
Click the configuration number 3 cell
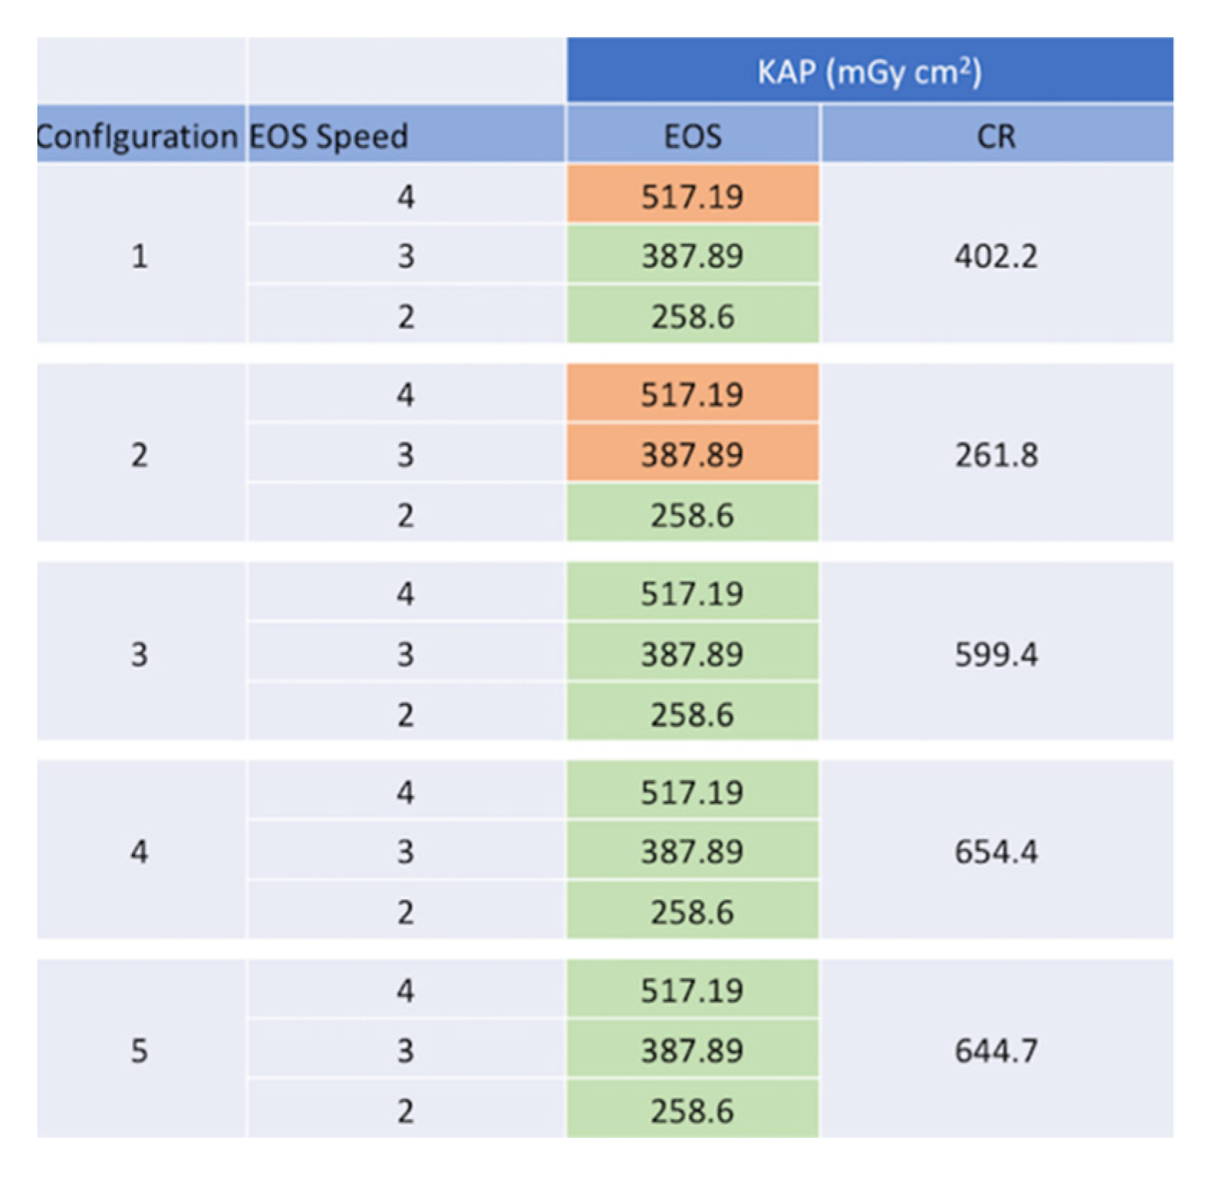point(139,654)
